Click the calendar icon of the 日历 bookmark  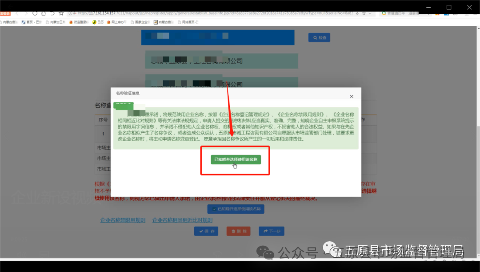[x=95, y=21]
